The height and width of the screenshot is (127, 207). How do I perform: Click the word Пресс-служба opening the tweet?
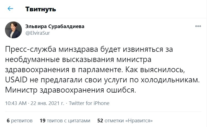[x=30, y=49]
